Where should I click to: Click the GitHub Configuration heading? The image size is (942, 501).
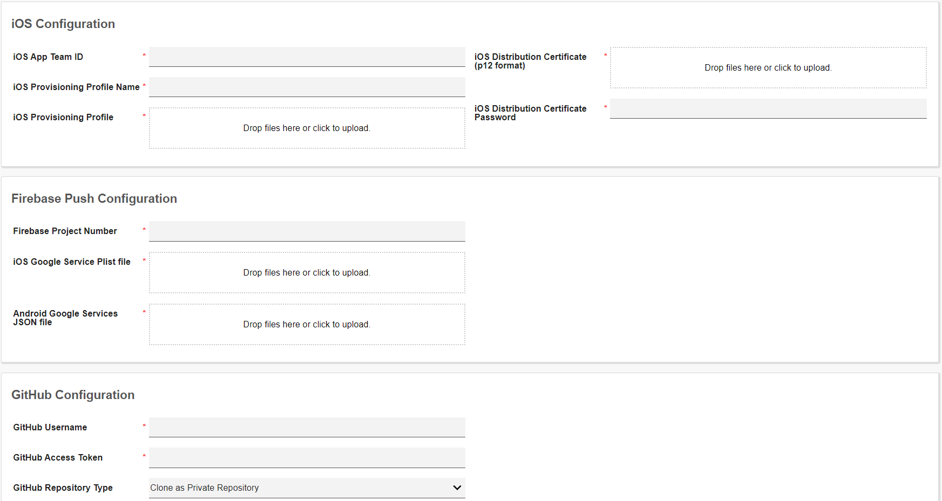tap(73, 395)
